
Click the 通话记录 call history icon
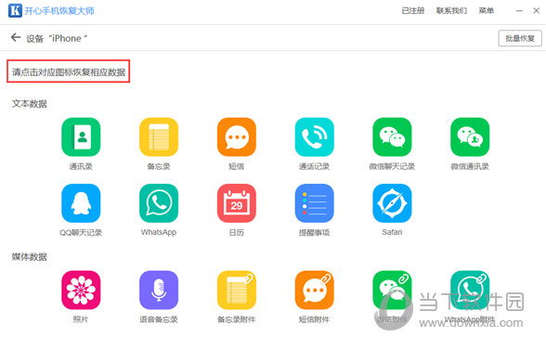point(315,136)
